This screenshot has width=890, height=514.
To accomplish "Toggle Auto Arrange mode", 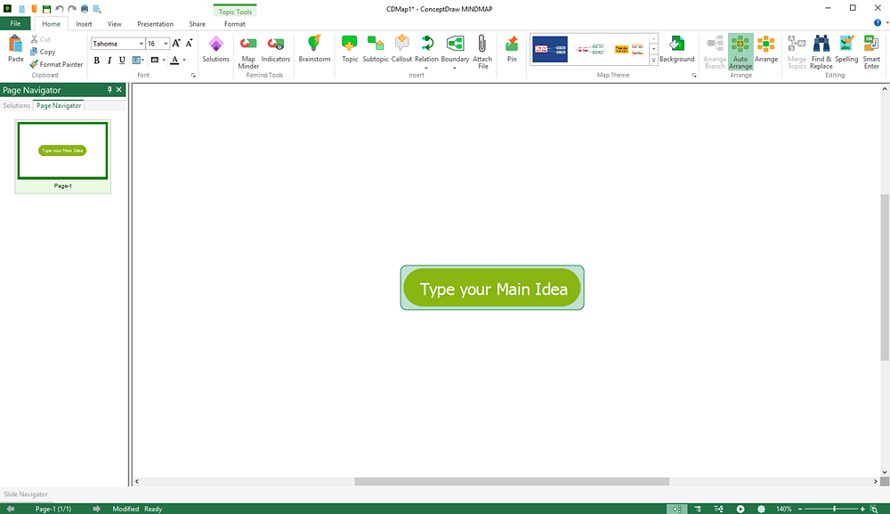I will [740, 51].
